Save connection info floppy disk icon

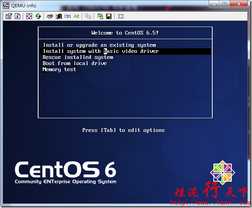click(109, 16)
